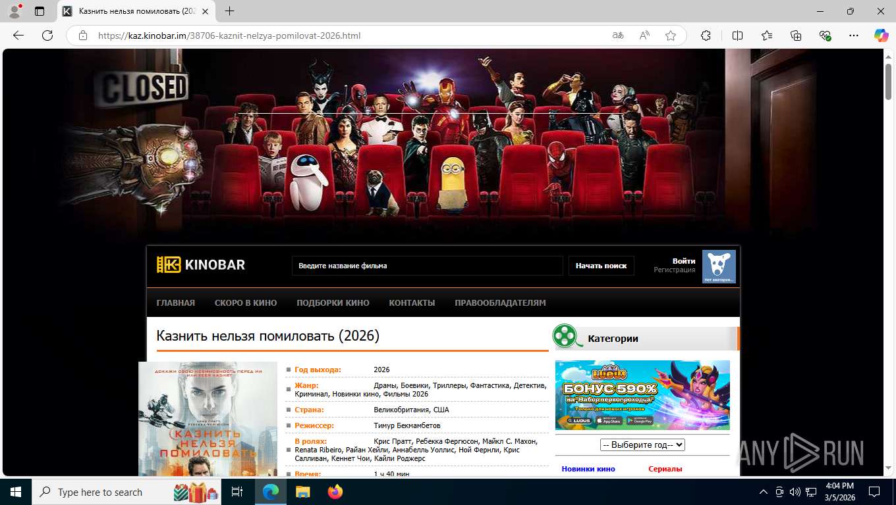Open ПРАВООБЛАДАТЕЛЯМ menu item
Image resolution: width=896 pixels, height=505 pixels.
[500, 303]
